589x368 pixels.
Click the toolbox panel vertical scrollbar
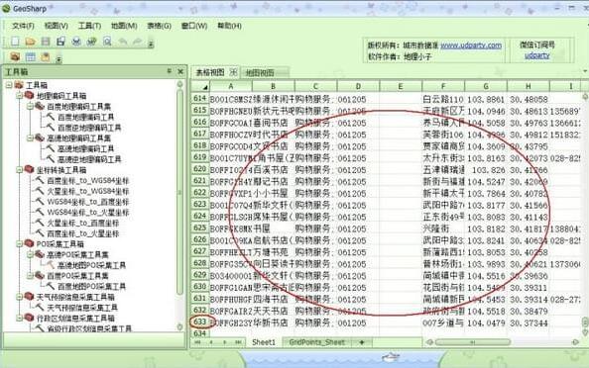pyautogui.click(x=179, y=191)
